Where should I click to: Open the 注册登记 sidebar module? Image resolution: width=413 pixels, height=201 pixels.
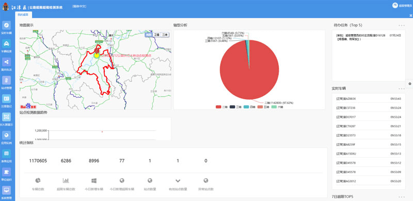pyautogui.click(x=7, y=101)
